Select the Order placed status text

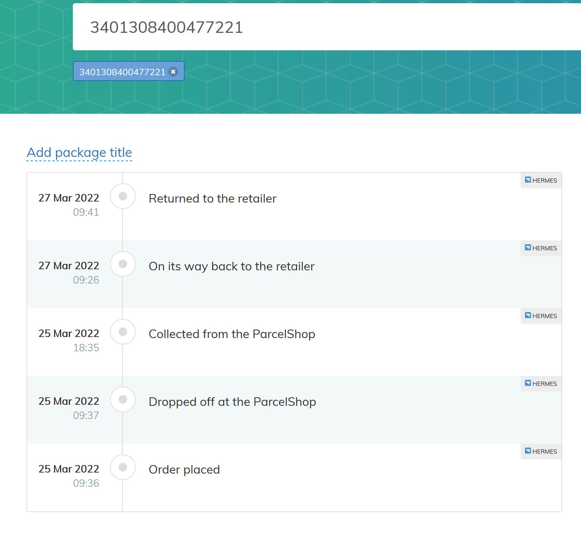184,470
